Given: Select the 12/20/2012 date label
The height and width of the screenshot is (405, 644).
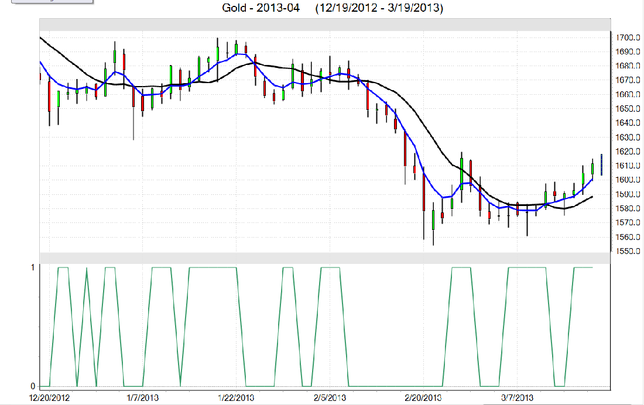Looking at the screenshot, I should coord(50,398).
